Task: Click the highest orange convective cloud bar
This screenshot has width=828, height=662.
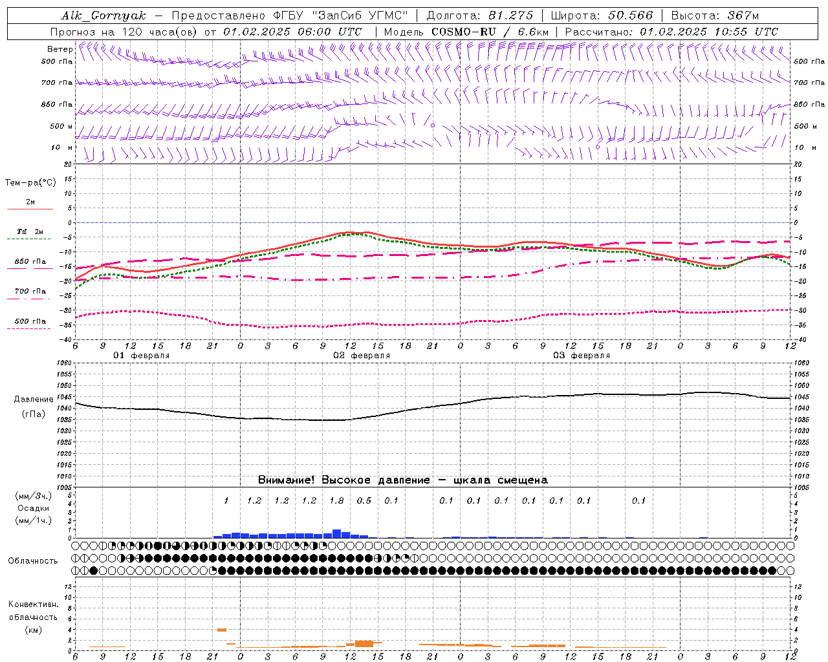Action: [221, 630]
